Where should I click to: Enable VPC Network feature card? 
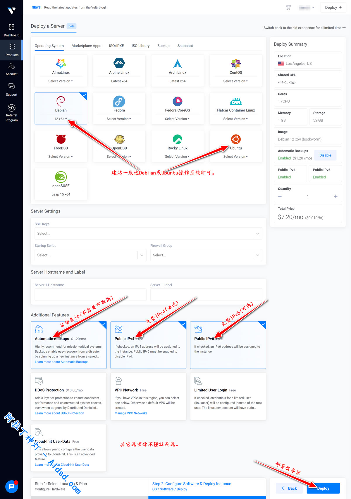(148, 396)
